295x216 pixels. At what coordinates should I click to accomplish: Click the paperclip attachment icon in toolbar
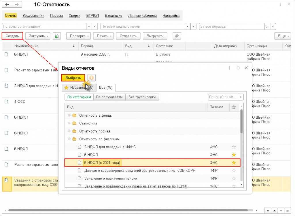pos(177,36)
